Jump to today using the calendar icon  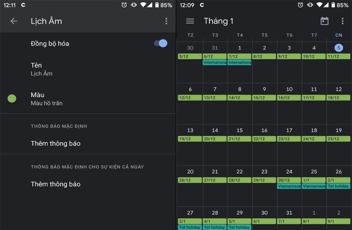[325, 21]
